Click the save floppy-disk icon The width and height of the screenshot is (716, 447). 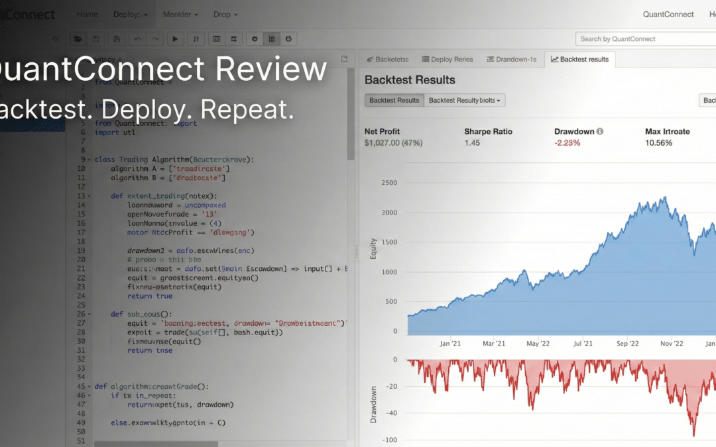pos(96,39)
